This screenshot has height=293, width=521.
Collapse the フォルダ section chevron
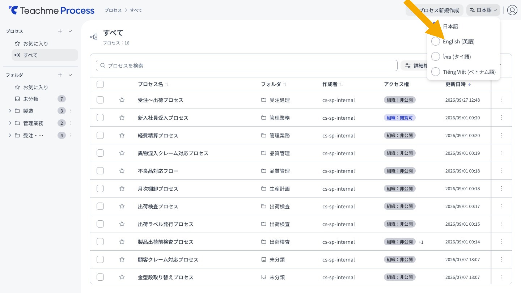coord(70,75)
